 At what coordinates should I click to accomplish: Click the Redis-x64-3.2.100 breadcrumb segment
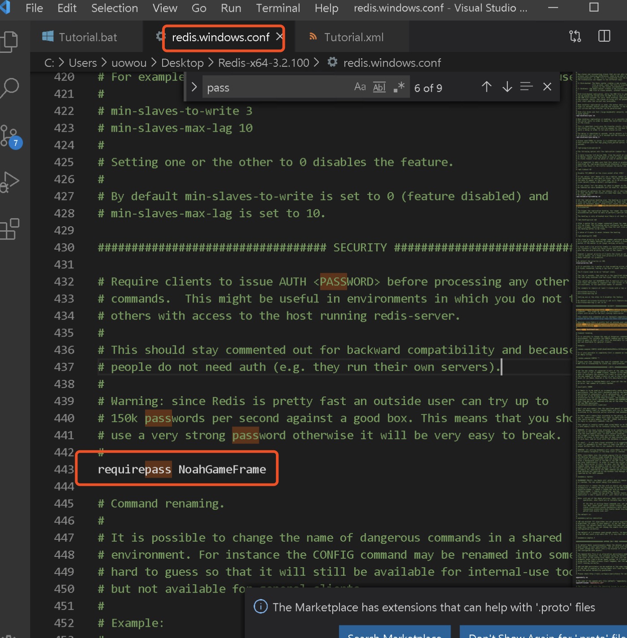point(264,63)
